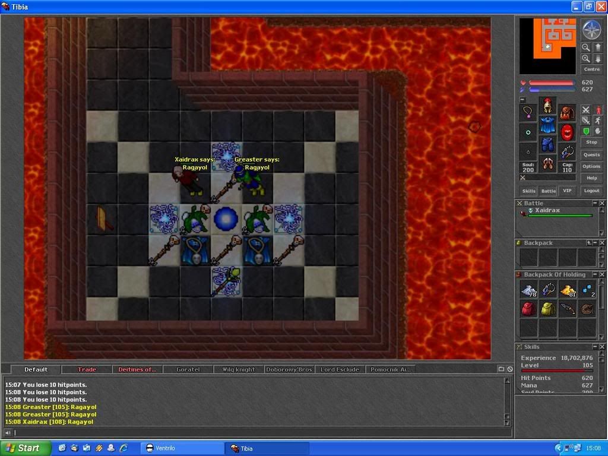Open the Lord Esclude chat tab
Image resolution: width=608 pixels, height=456 pixels.
coord(340,369)
